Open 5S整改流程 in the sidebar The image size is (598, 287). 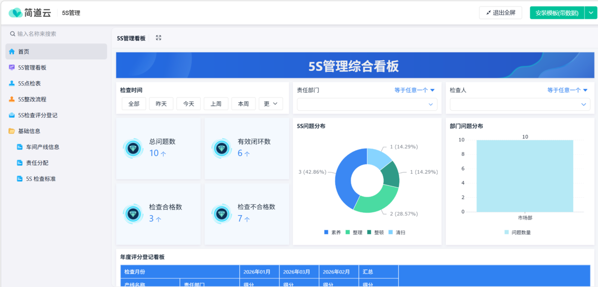(56, 99)
